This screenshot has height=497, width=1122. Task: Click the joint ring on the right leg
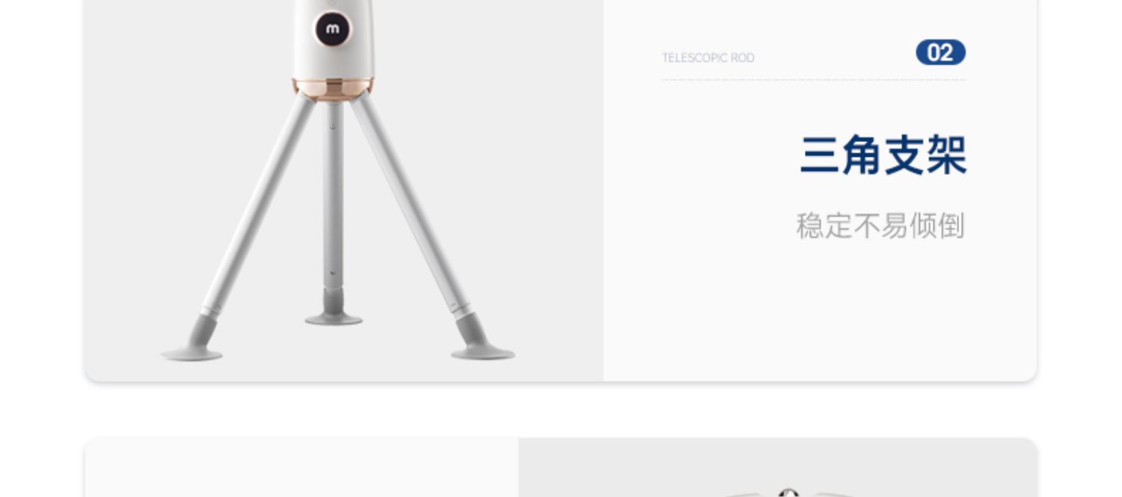(462, 309)
